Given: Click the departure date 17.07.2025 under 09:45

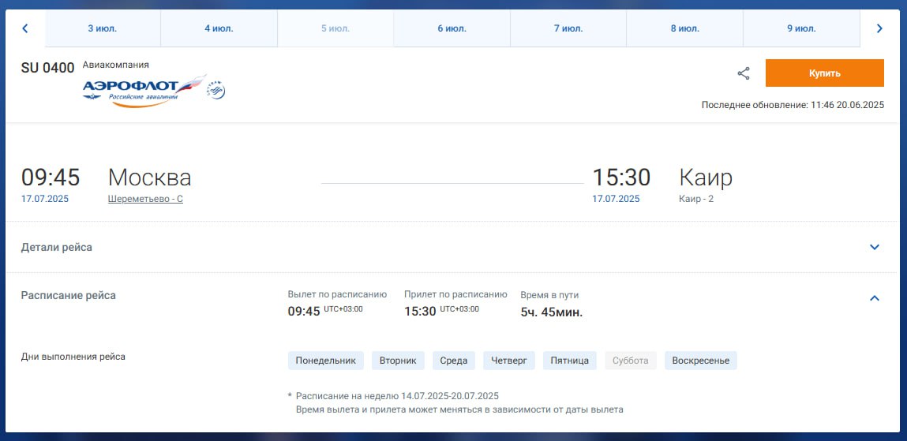Looking at the screenshot, I should pyautogui.click(x=45, y=199).
